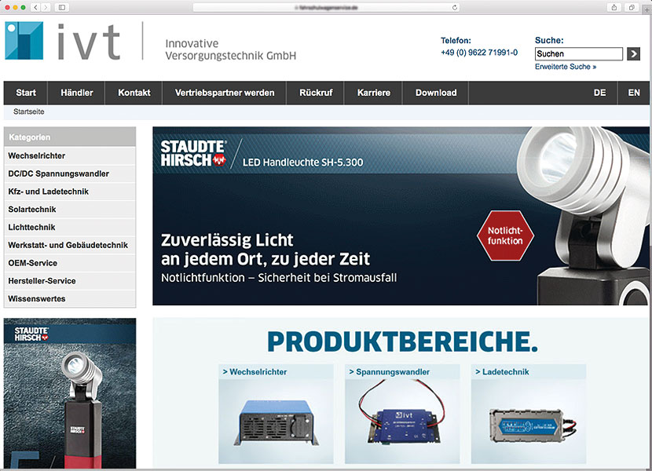Viewport: 652px width, 471px height.
Task: Select Wissenswertes category
Action: tap(70, 299)
